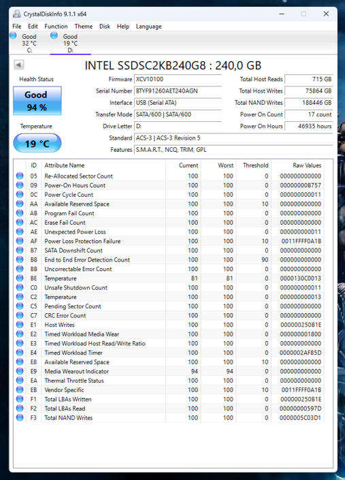The image size is (345, 480).
Task: Click the 19 °C temperature button
Action: [37, 143]
